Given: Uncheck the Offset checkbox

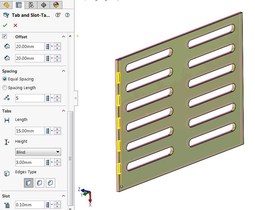Looking at the screenshot, I should point(5,36).
